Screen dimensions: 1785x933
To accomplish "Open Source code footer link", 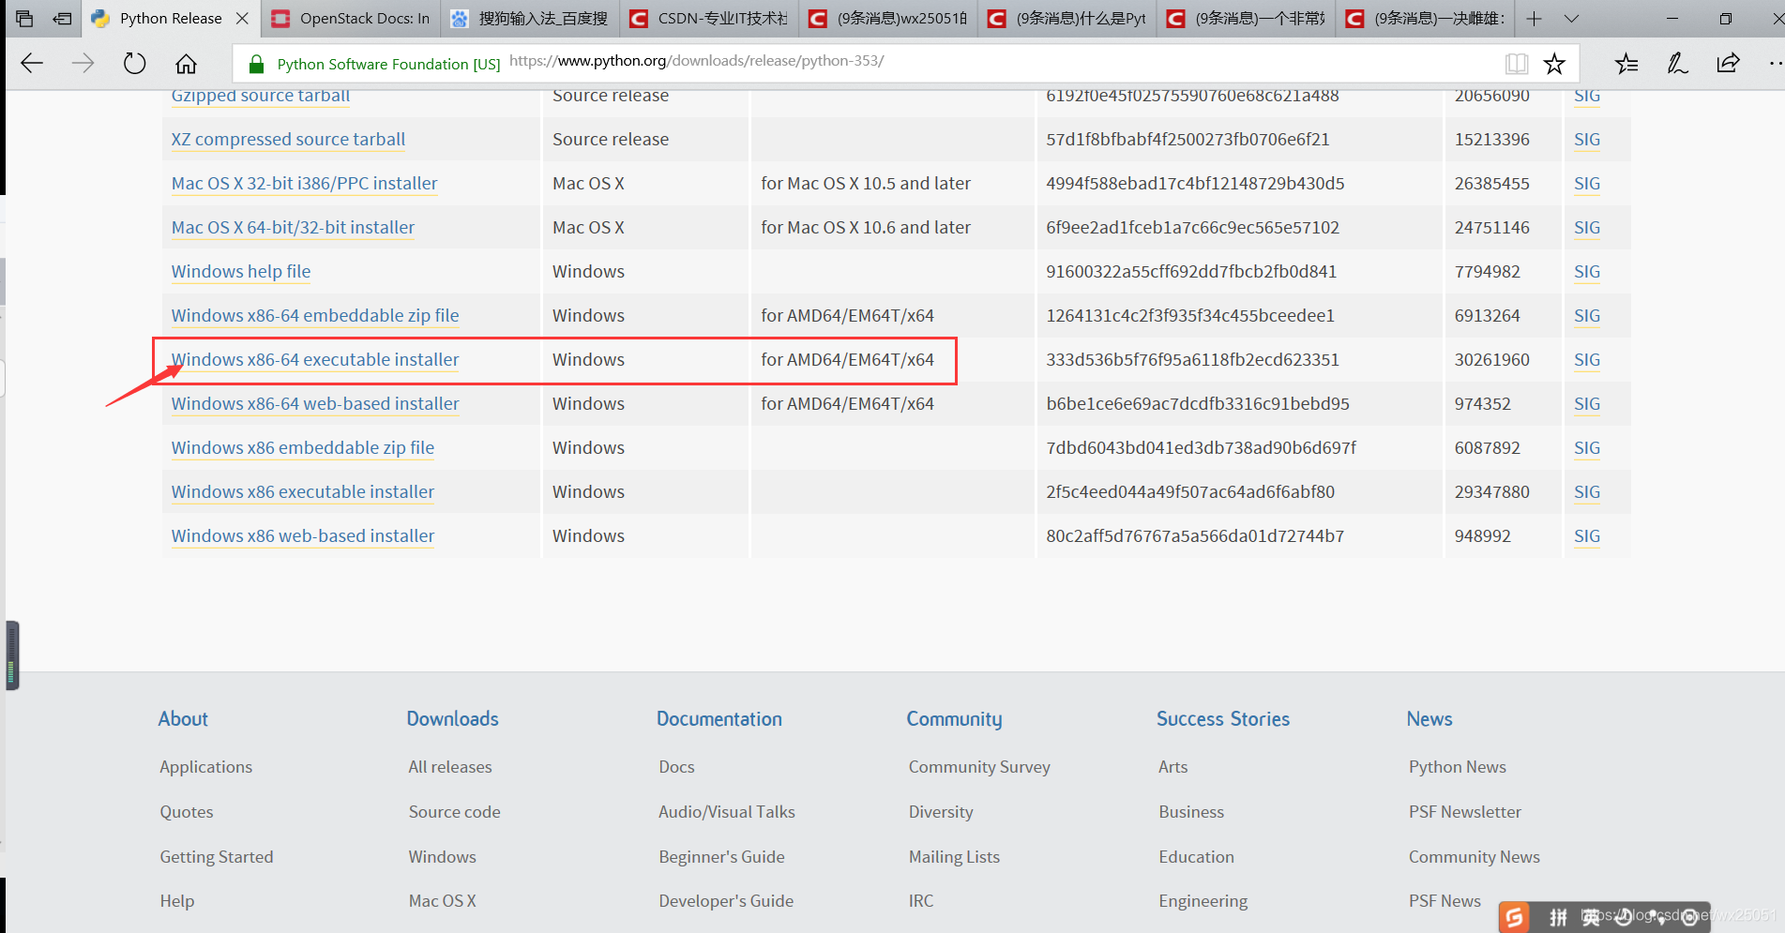I will coord(454,812).
